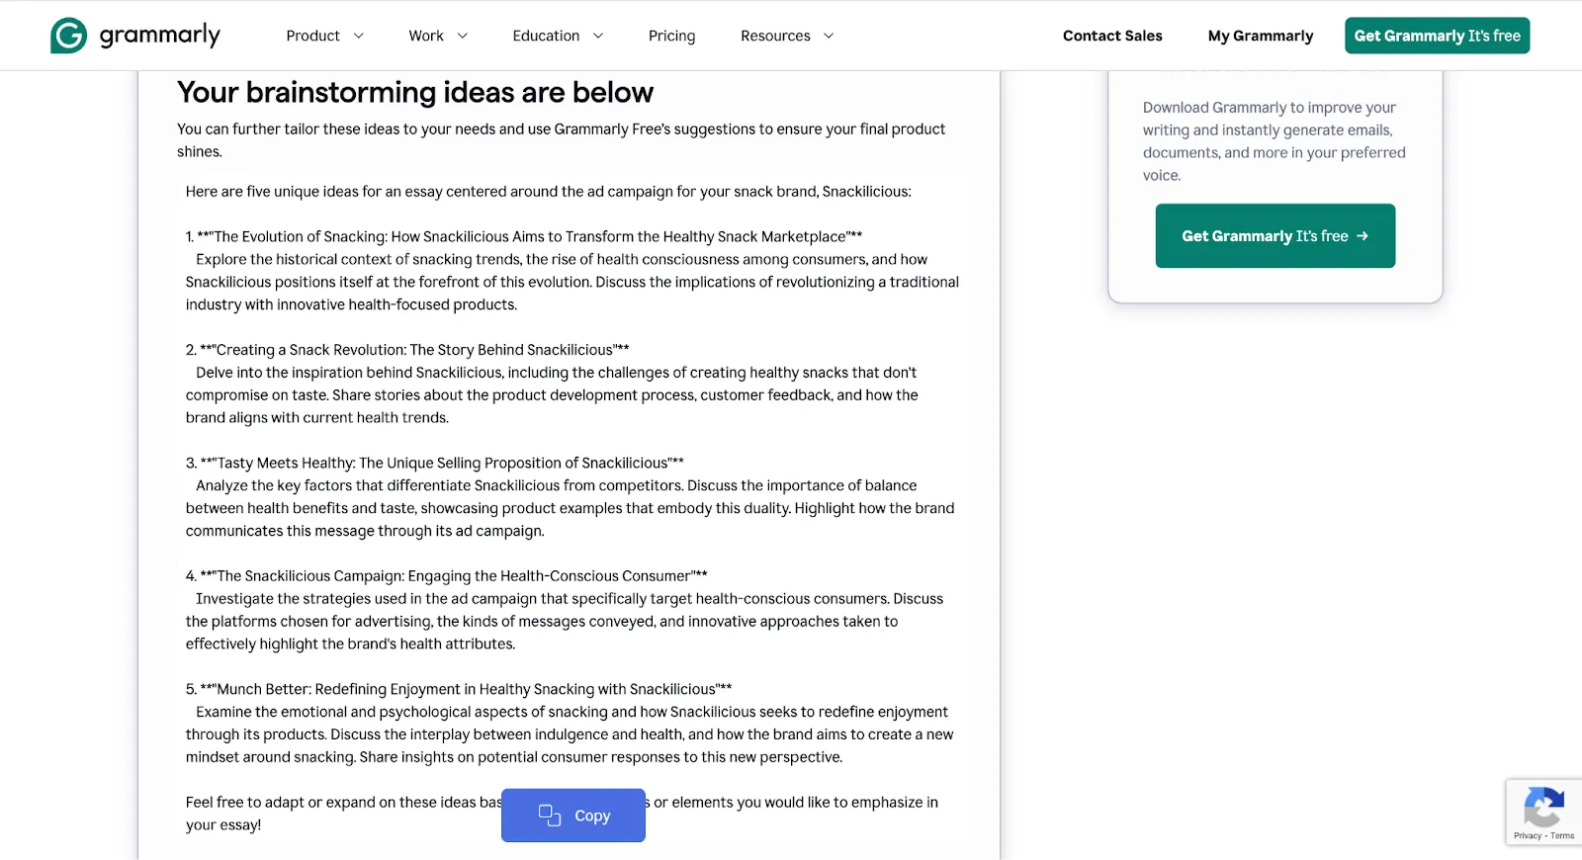The height and width of the screenshot is (860, 1582).
Task: Click idea title "The Snackilicious Campaign"
Action: click(x=310, y=576)
